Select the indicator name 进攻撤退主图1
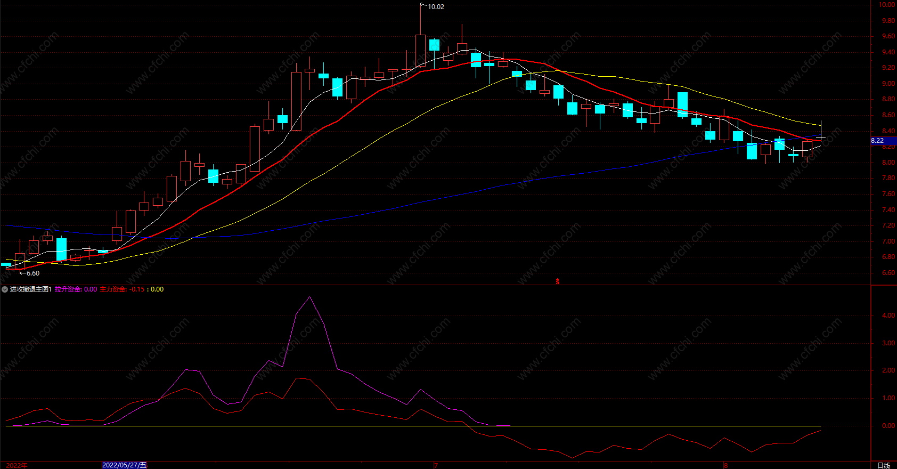This screenshot has width=897, height=469. 31,289
